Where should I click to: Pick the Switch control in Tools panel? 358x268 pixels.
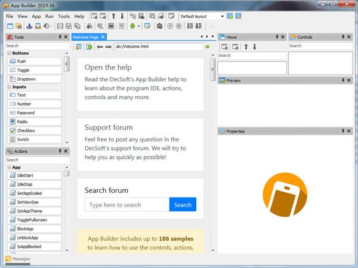click(35, 140)
